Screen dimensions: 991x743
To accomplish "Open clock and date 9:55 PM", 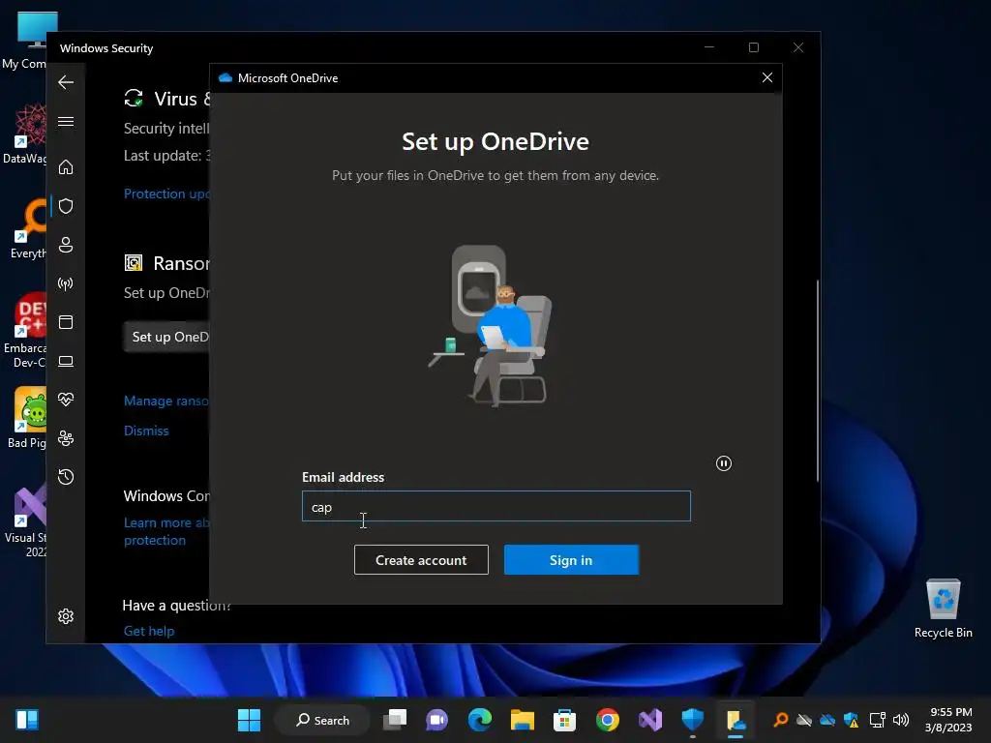I will tap(948, 720).
